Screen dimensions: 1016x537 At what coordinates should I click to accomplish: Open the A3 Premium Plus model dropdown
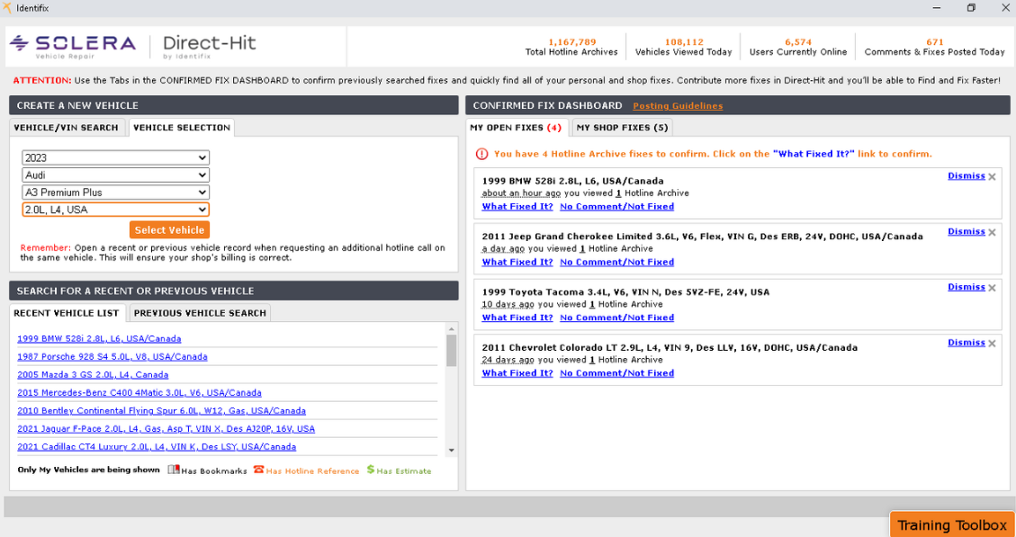point(115,192)
